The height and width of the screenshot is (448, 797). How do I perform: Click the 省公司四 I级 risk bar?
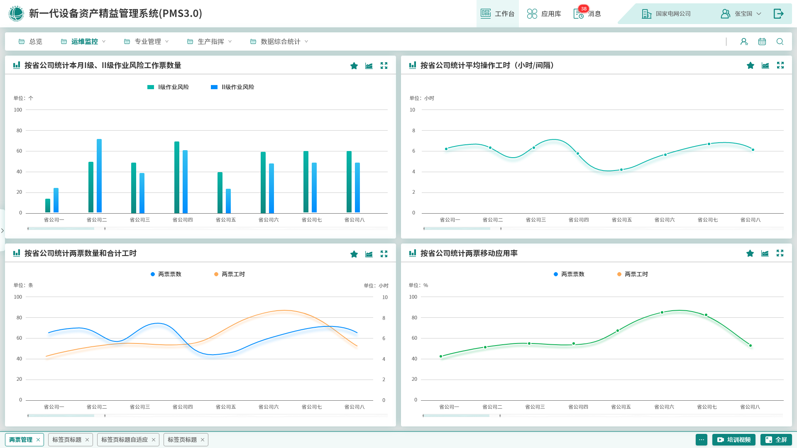click(177, 177)
